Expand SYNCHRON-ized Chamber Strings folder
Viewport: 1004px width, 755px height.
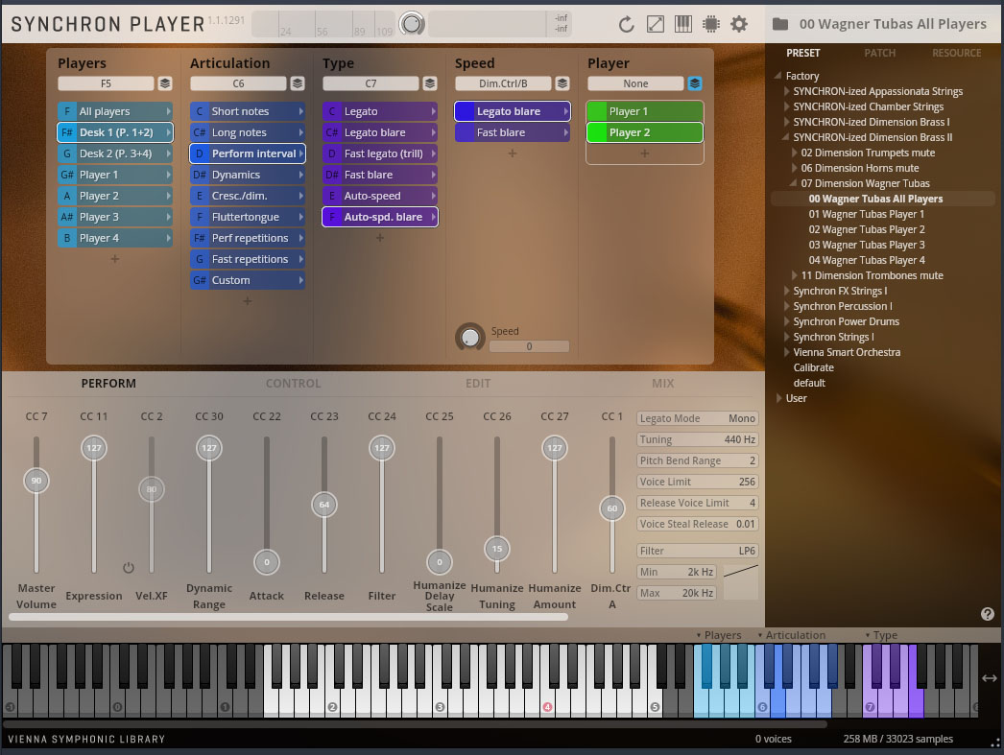point(786,106)
